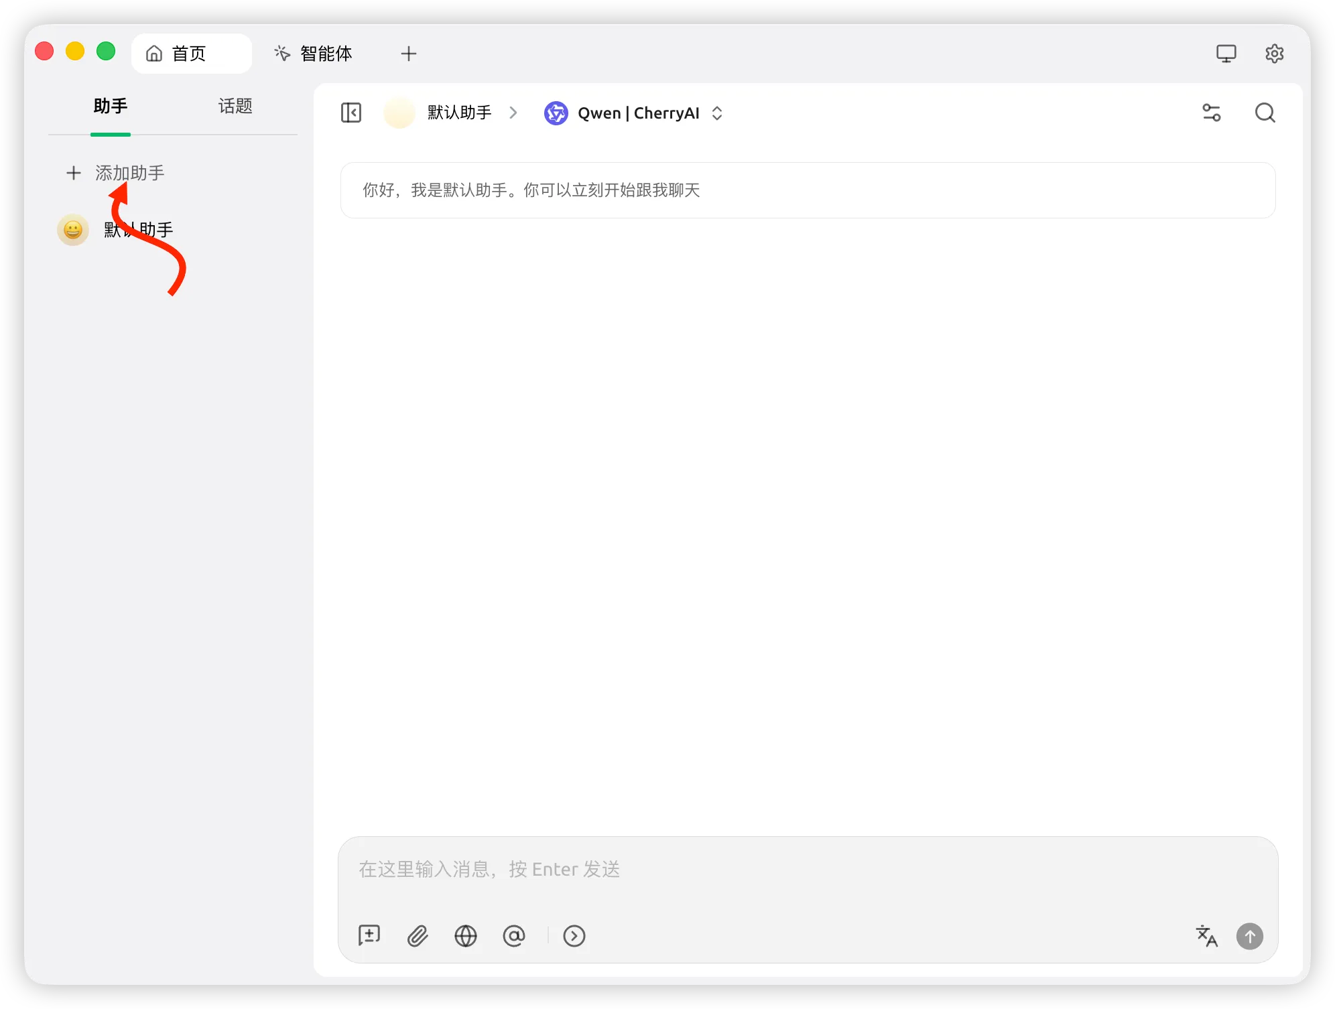Collapse the assistants sidebar panel

click(351, 113)
